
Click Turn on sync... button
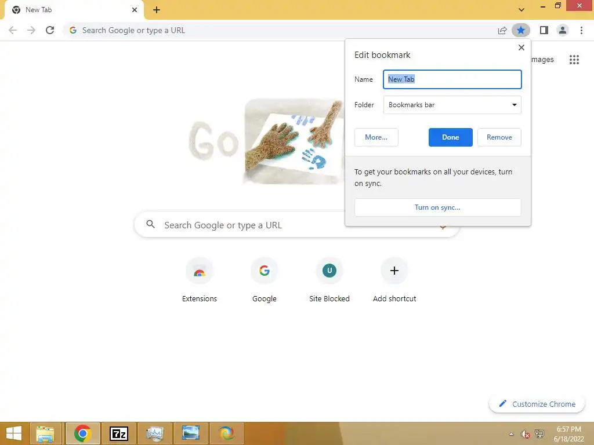click(437, 207)
